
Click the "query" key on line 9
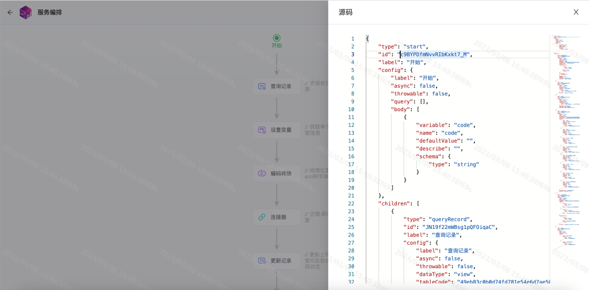[401, 102]
